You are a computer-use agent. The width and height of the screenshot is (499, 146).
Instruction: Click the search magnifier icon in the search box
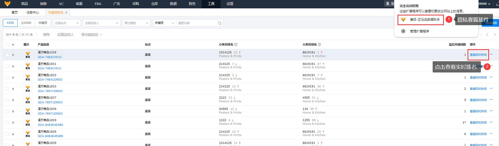click(x=220, y=23)
